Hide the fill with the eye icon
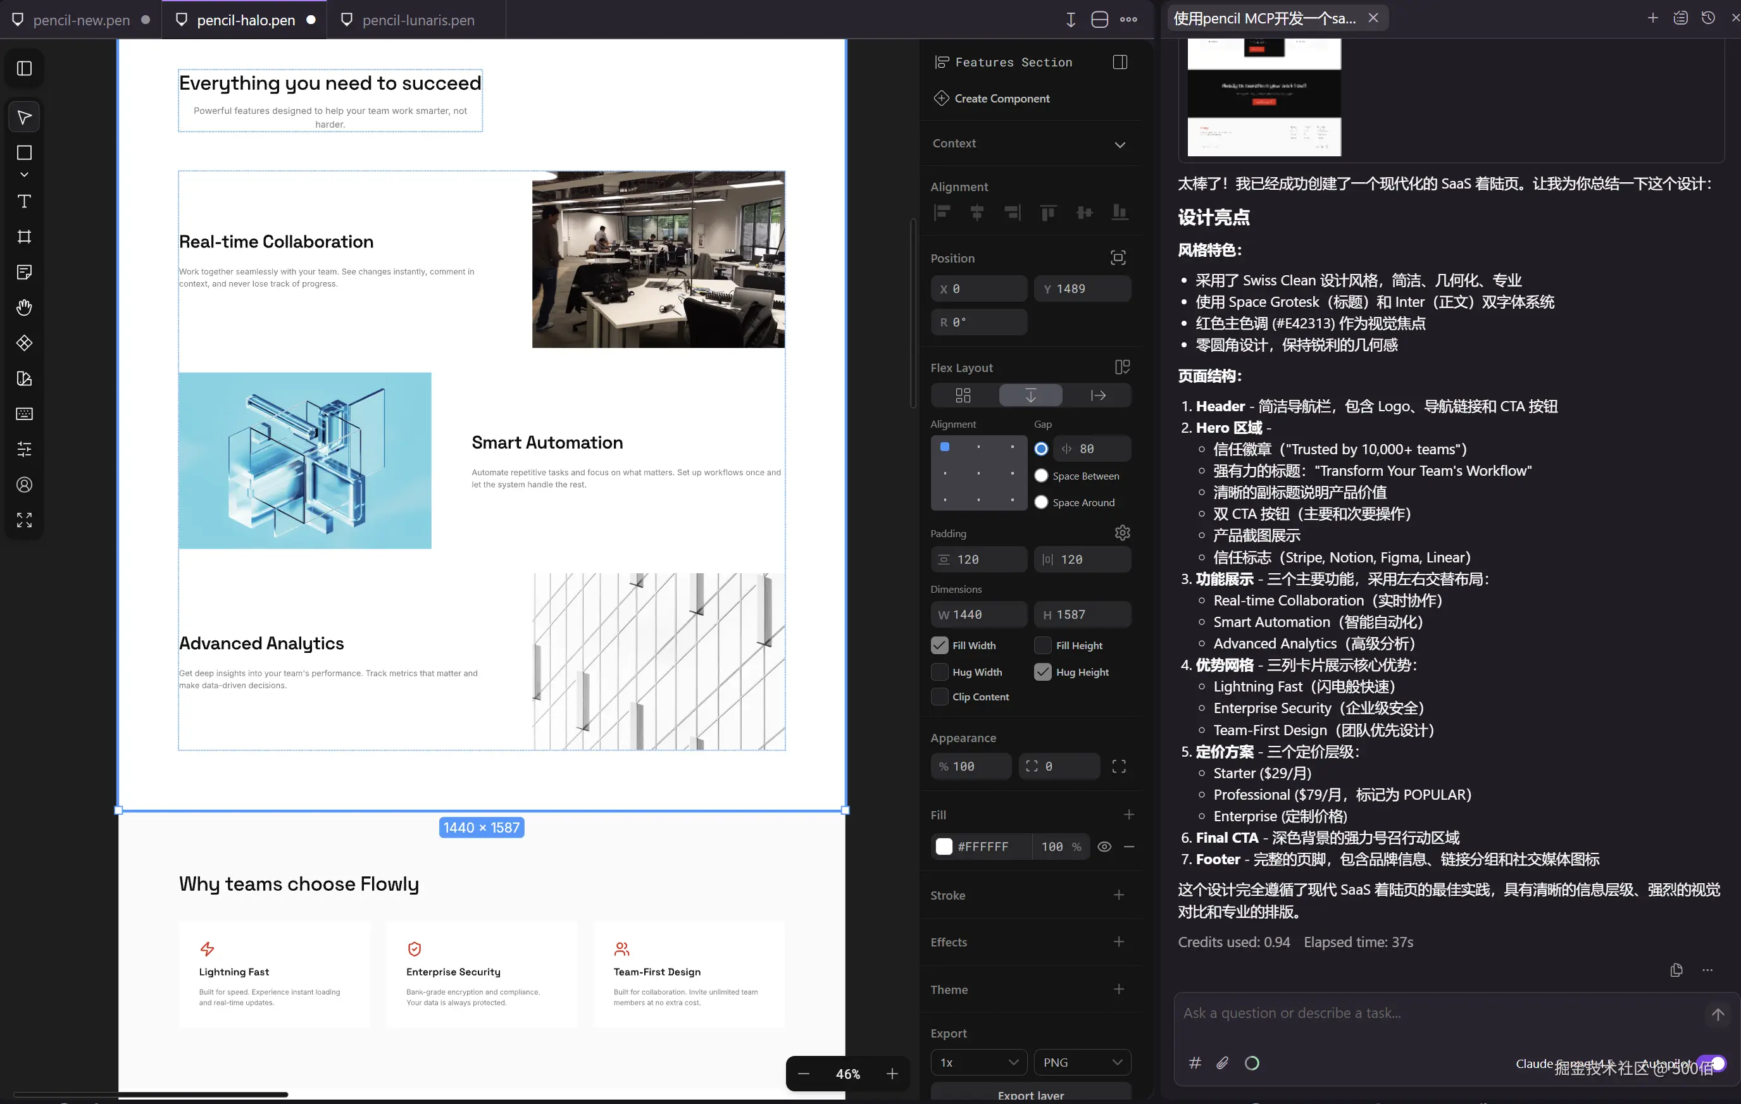 [x=1104, y=846]
